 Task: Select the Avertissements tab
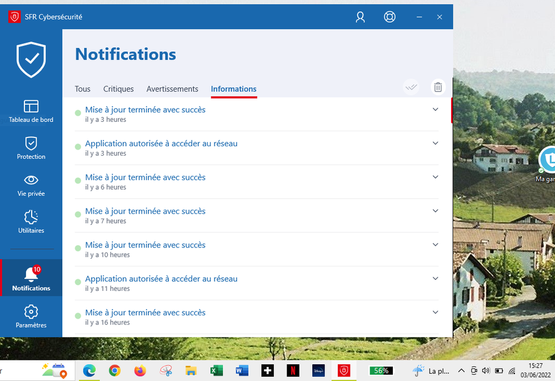172,89
